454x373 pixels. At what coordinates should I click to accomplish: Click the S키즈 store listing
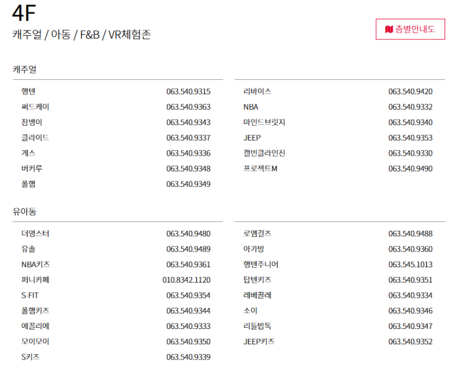pyautogui.click(x=31, y=357)
